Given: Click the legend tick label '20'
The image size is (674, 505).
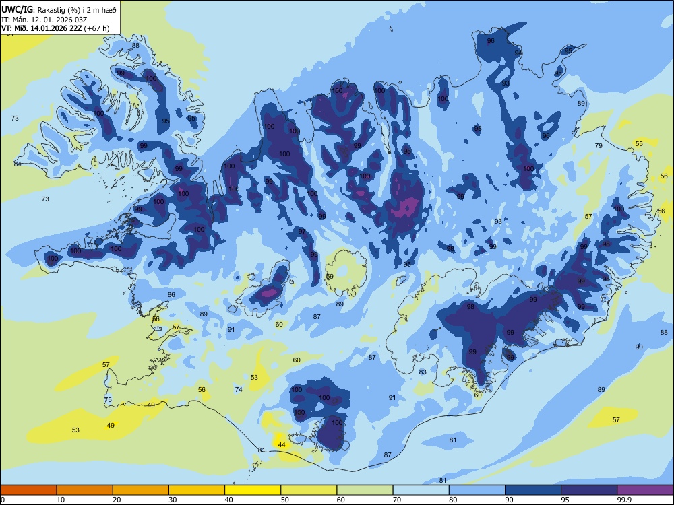Looking at the screenshot, I should point(117,500).
